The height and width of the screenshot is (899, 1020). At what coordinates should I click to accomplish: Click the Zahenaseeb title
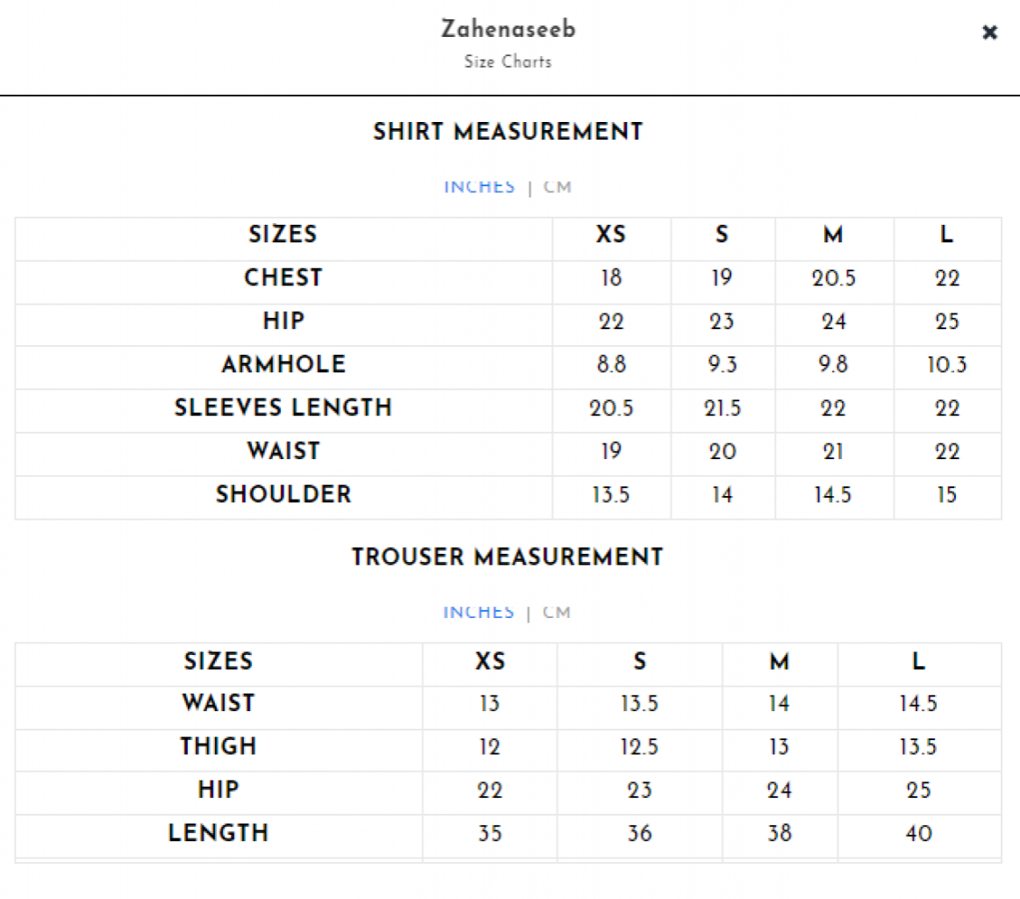tap(509, 29)
